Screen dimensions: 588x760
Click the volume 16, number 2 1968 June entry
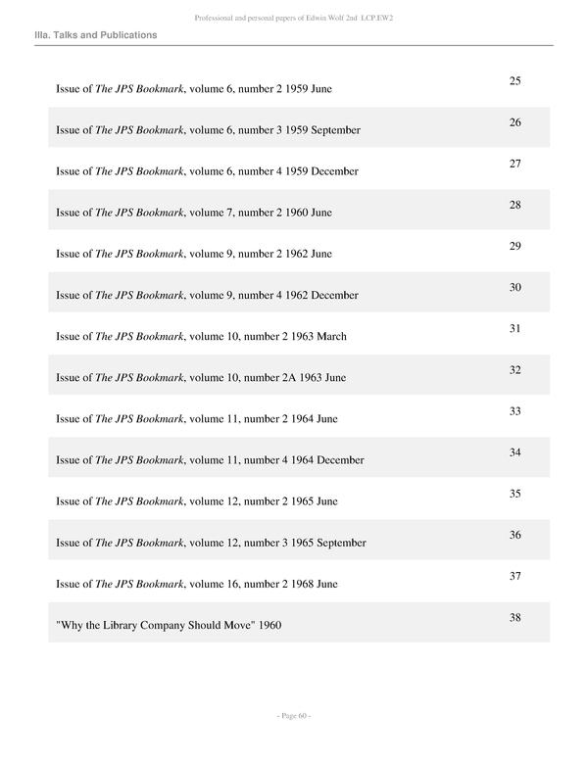click(197, 584)
